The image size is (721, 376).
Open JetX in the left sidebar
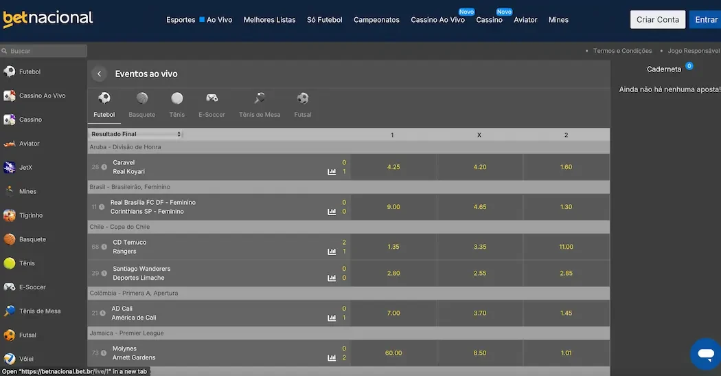point(26,168)
